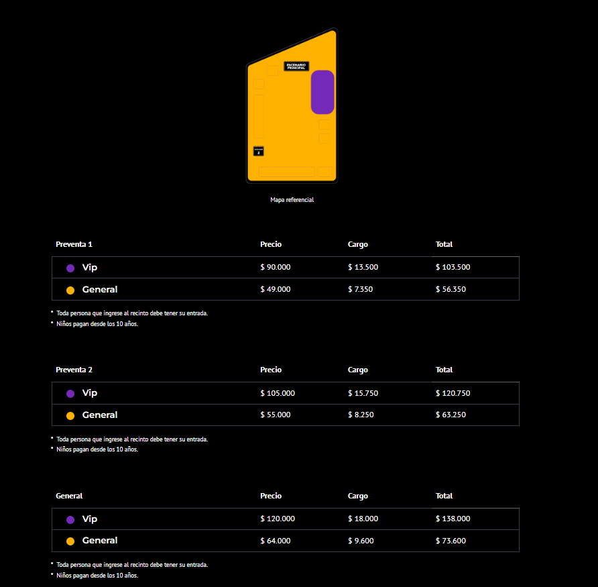Viewport: 598px width, 587px height.
Task: Click the Total price $ 138.000 for Vip
Action: pos(453,519)
